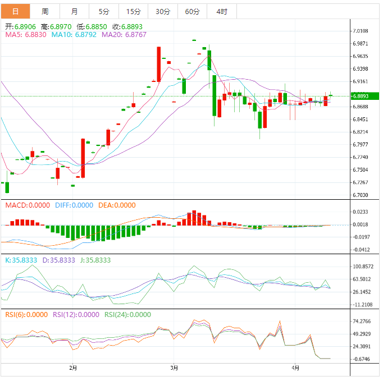Click the 6.9161 price axis label
This screenshot has width=383, height=381.
pos(361,81)
